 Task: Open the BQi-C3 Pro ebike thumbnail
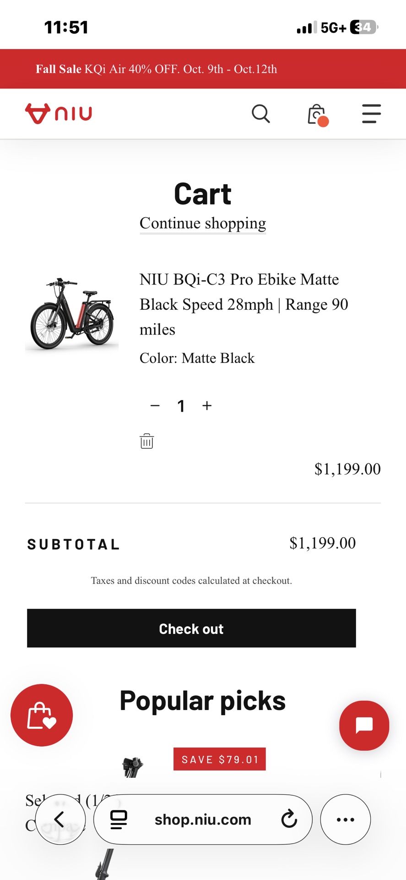(72, 313)
